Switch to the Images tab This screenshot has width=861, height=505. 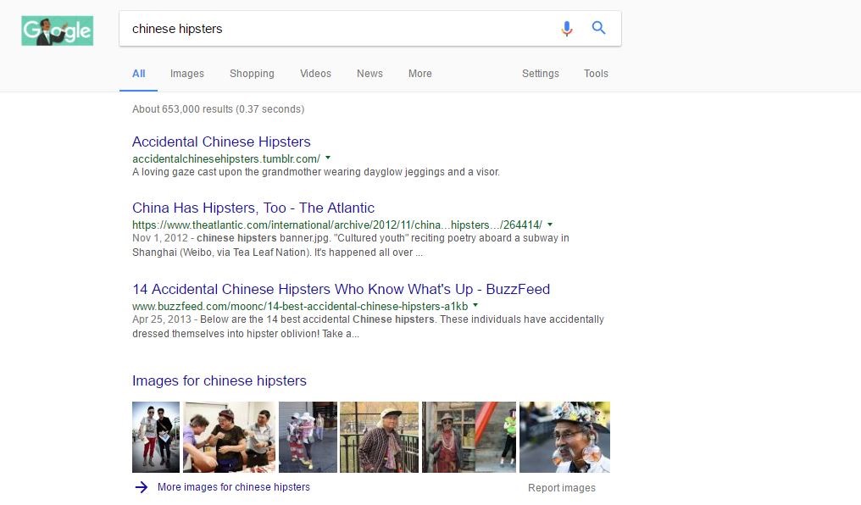click(x=186, y=74)
